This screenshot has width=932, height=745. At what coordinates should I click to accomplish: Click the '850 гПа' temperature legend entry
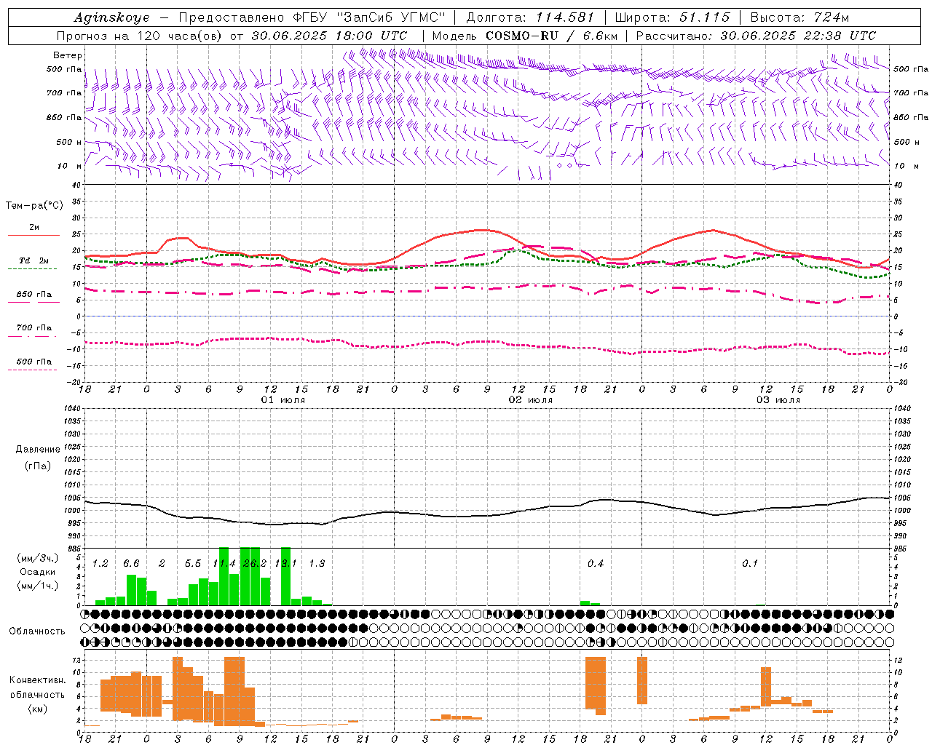(x=34, y=295)
